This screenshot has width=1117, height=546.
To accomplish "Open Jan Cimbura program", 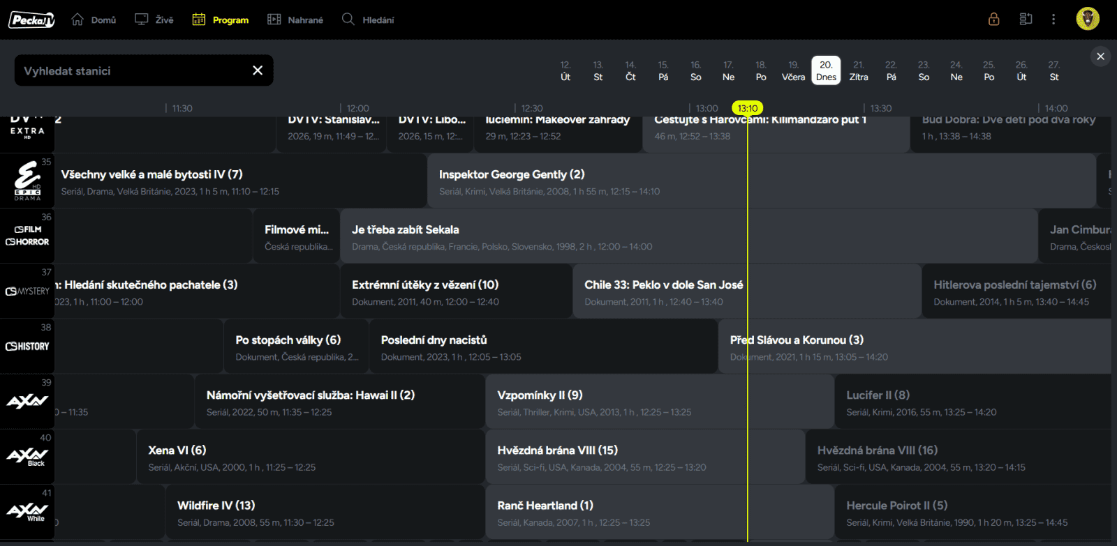I will point(1075,236).
